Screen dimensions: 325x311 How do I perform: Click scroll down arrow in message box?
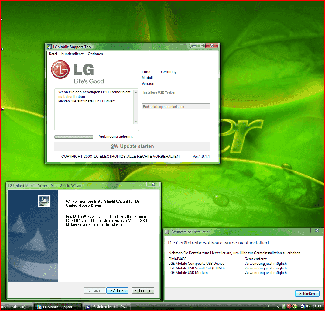point(136,122)
